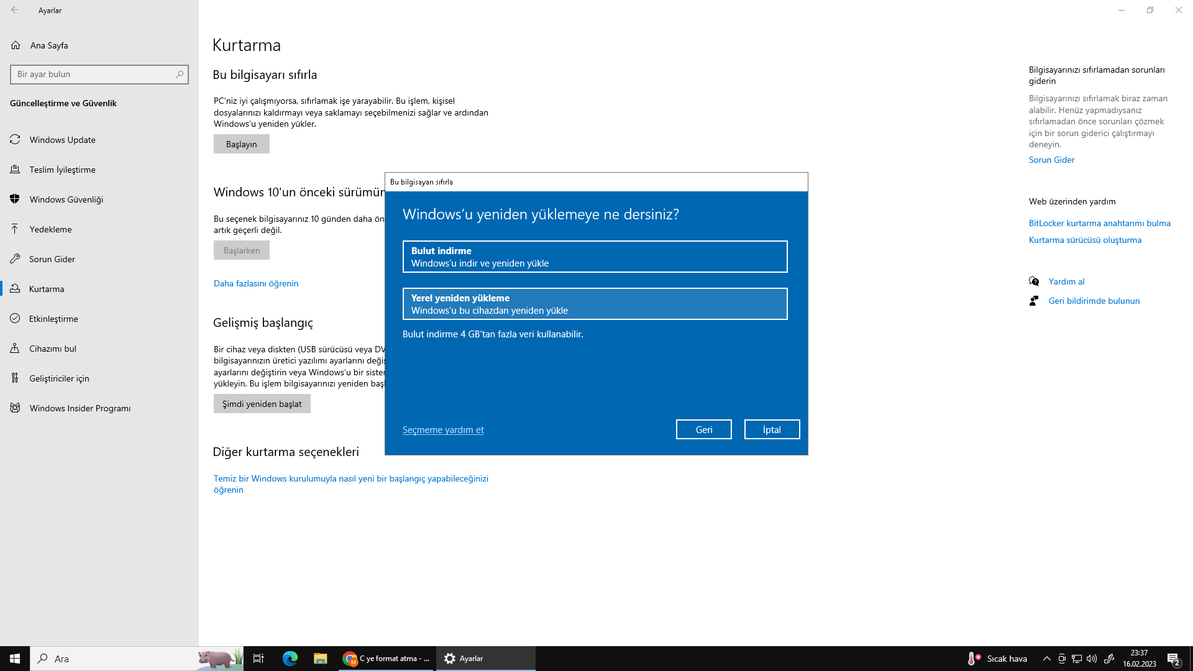The width and height of the screenshot is (1193, 671).
Task: Switch to the Chrome window in taskbar
Action: [x=386, y=659]
